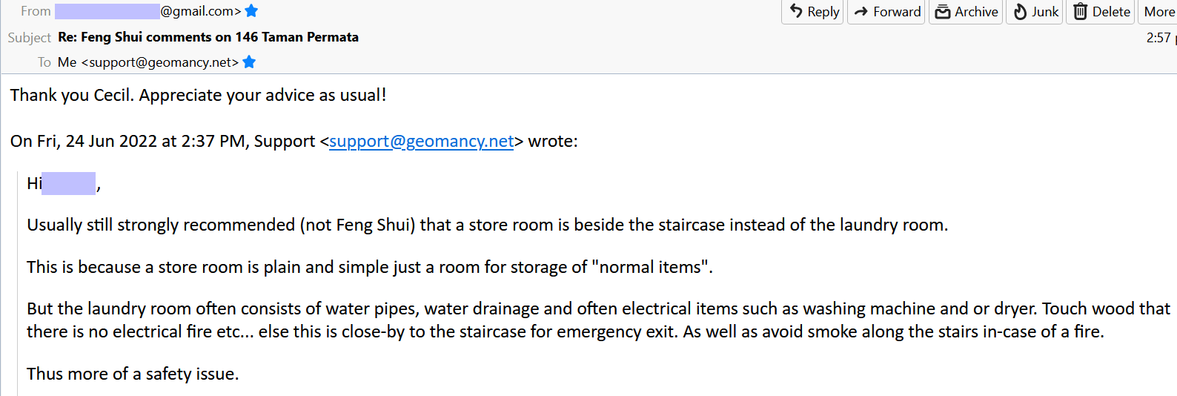
Task: Archive the message with the Archive button
Action: click(x=967, y=12)
